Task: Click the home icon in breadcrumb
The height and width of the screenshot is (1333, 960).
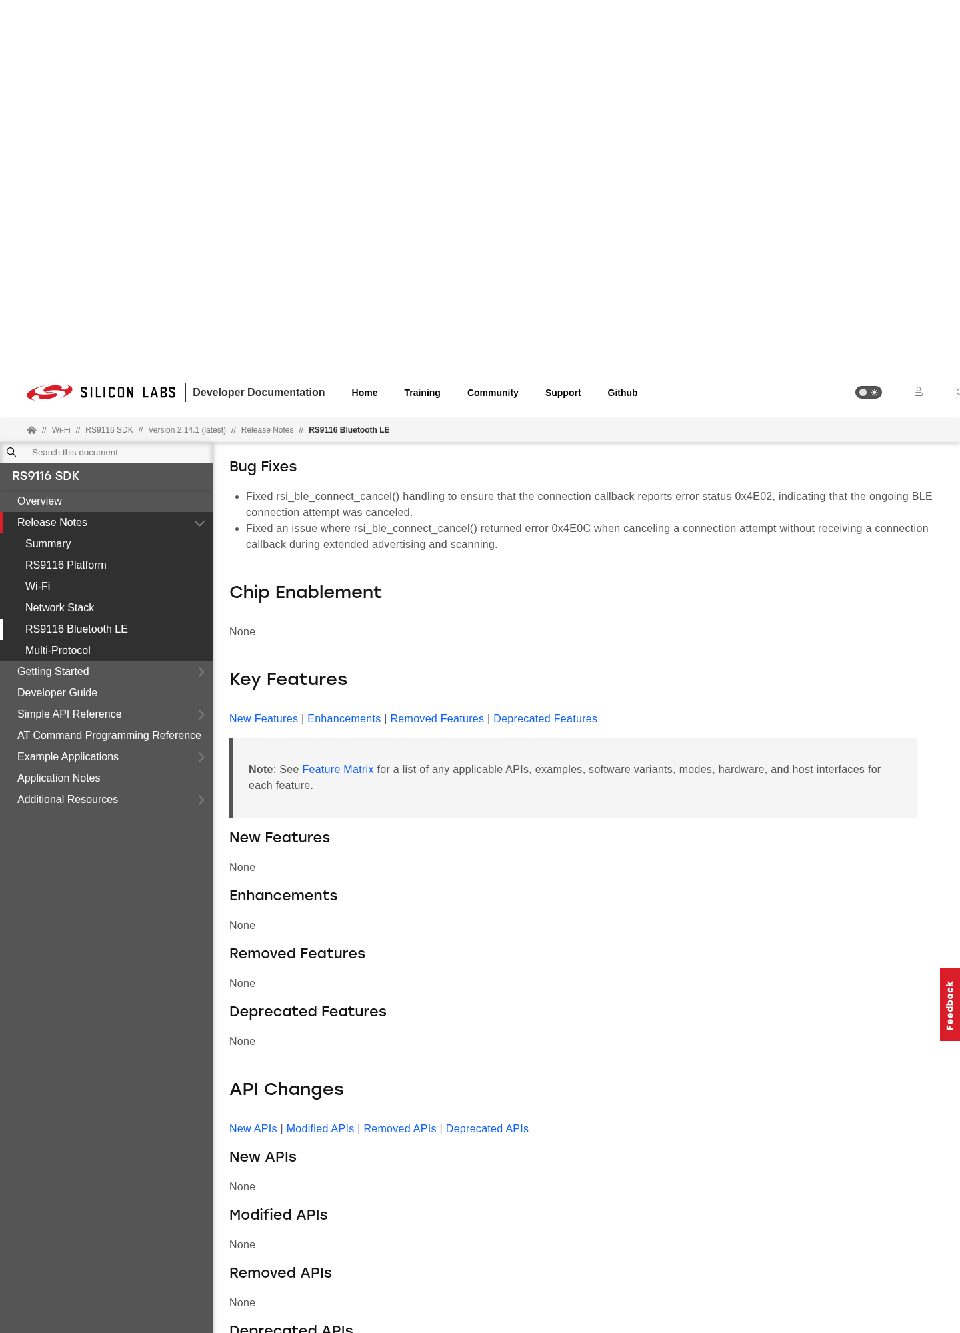Action: (x=31, y=430)
